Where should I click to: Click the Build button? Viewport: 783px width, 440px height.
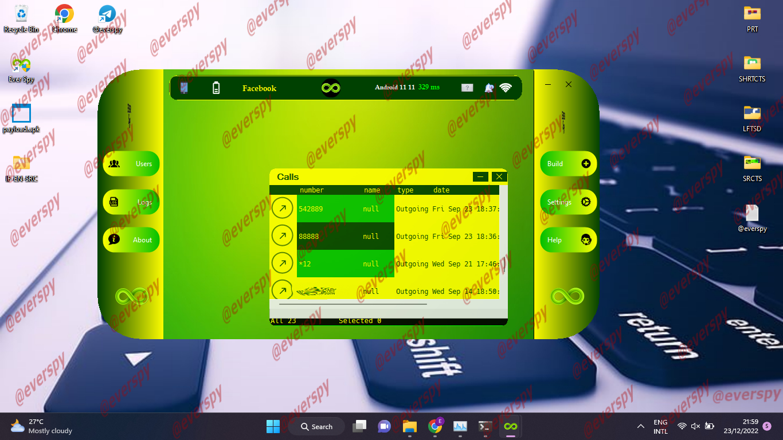pyautogui.click(x=569, y=163)
